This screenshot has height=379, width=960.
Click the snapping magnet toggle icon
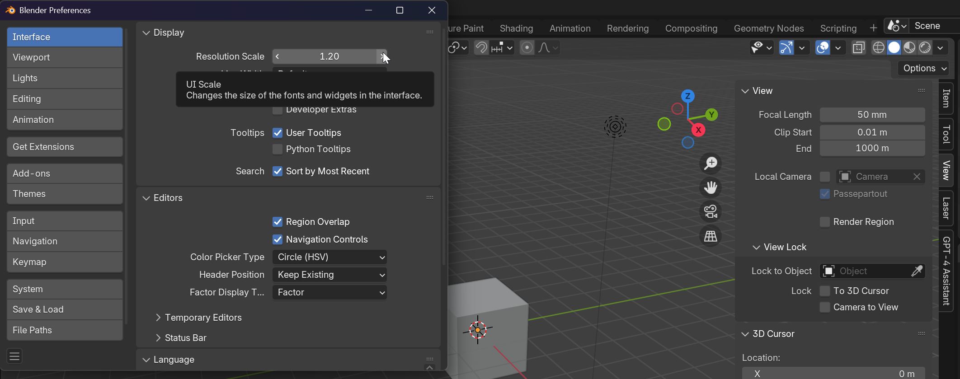481,47
